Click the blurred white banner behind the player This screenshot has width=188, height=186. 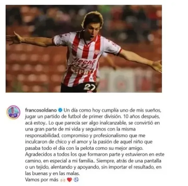[x=129, y=79]
